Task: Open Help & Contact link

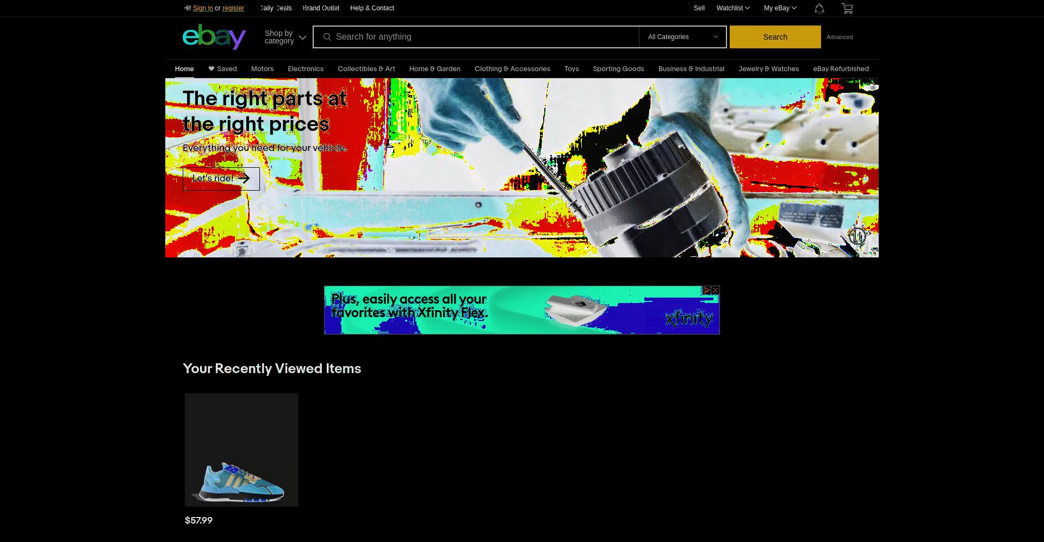Action: click(372, 8)
